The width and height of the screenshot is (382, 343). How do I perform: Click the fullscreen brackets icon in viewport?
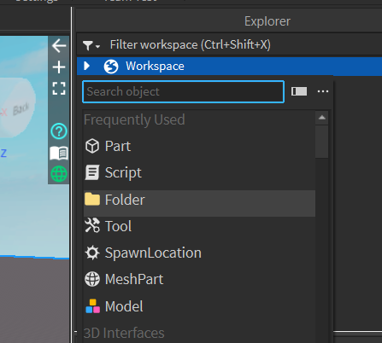(59, 89)
